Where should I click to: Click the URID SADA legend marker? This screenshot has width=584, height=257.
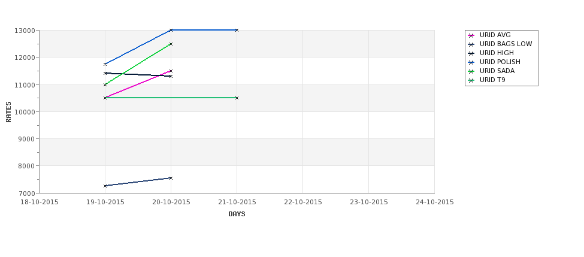(x=471, y=71)
